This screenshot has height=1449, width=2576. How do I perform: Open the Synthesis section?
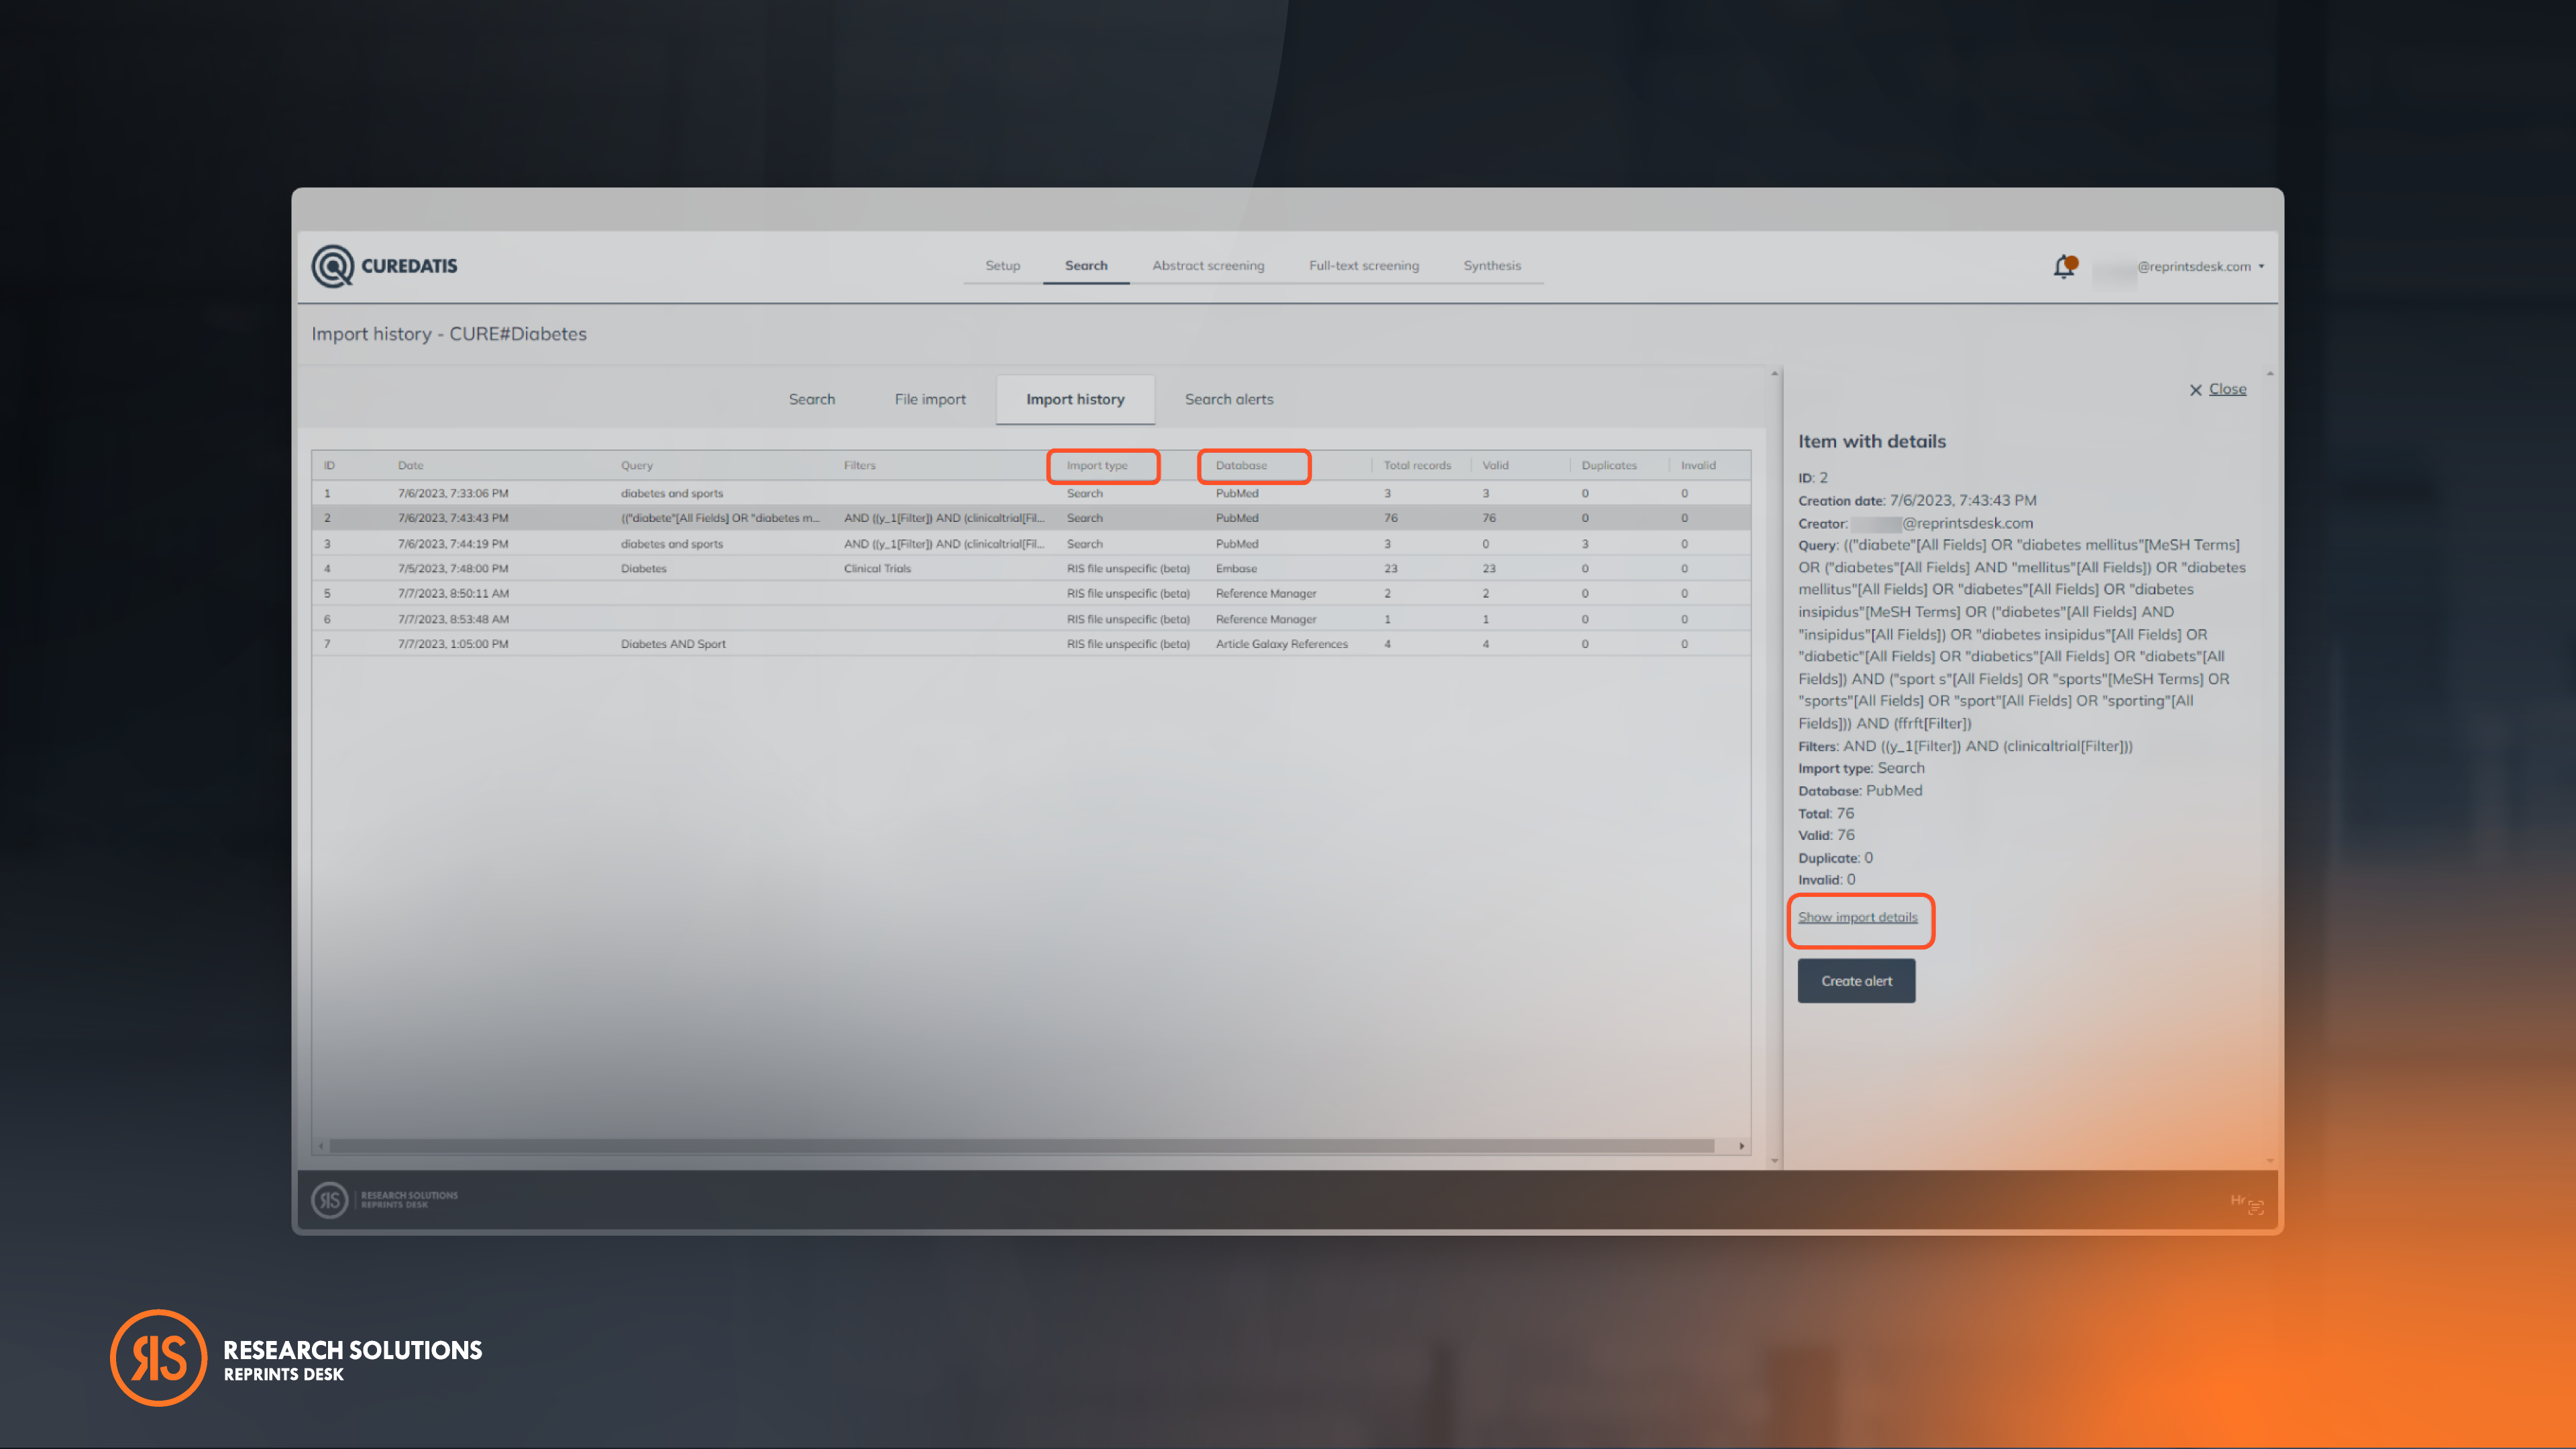1492,266
